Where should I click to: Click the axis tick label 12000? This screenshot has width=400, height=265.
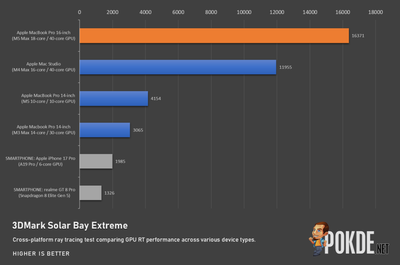[277, 12]
